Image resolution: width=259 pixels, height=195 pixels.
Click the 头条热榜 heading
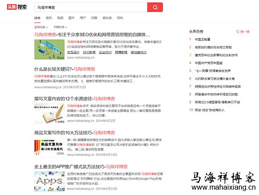click(x=196, y=32)
